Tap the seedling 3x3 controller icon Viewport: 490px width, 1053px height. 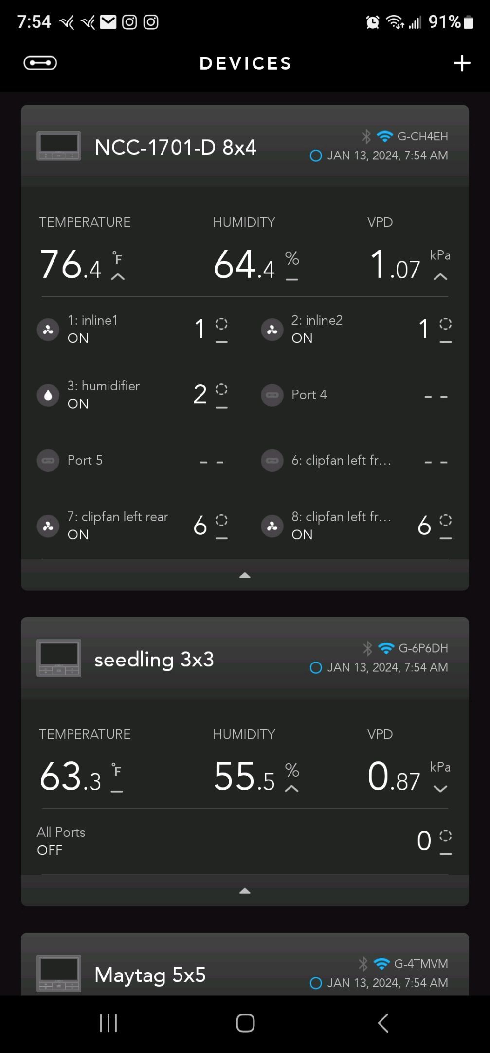(x=59, y=658)
